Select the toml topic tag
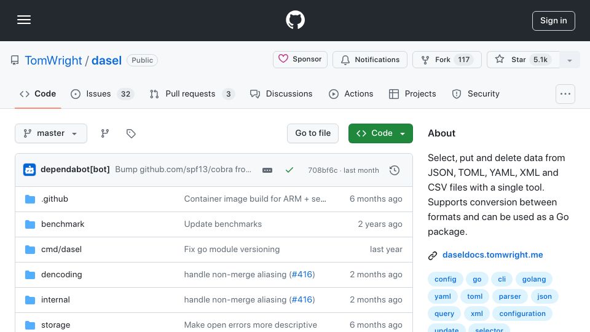The height and width of the screenshot is (332, 590). click(x=475, y=296)
